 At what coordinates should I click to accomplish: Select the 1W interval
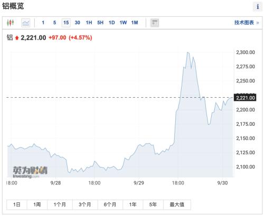click(123, 23)
